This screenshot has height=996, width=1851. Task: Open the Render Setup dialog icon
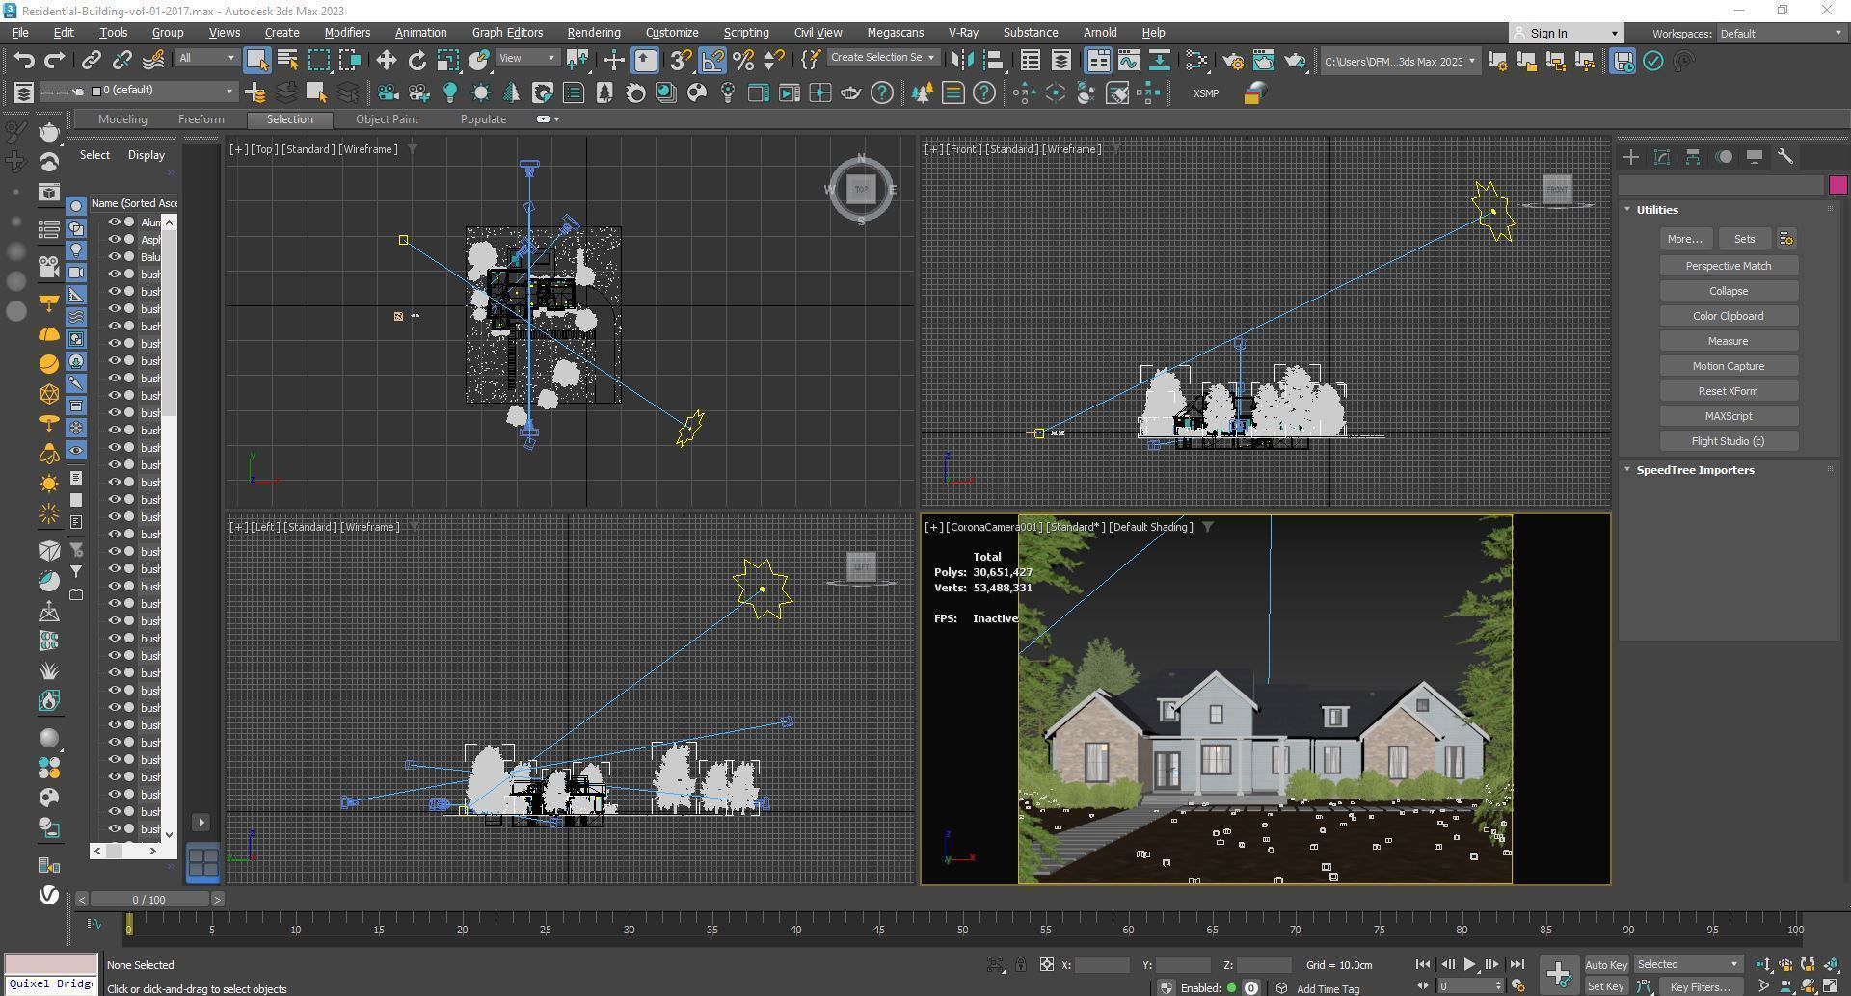pyautogui.click(x=1233, y=61)
